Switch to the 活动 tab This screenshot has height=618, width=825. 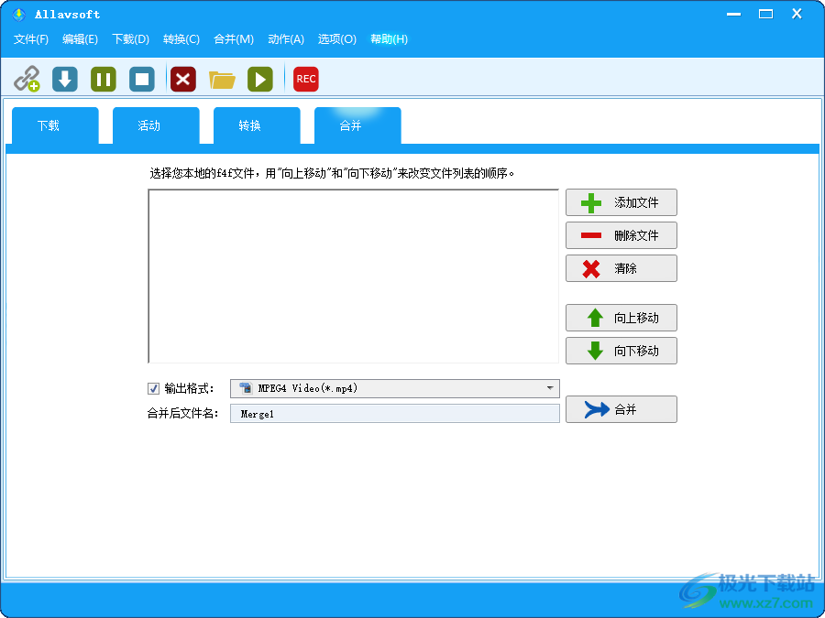pyautogui.click(x=156, y=125)
